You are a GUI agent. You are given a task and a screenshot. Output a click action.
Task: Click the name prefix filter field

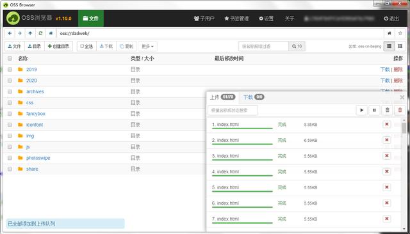pos(263,46)
